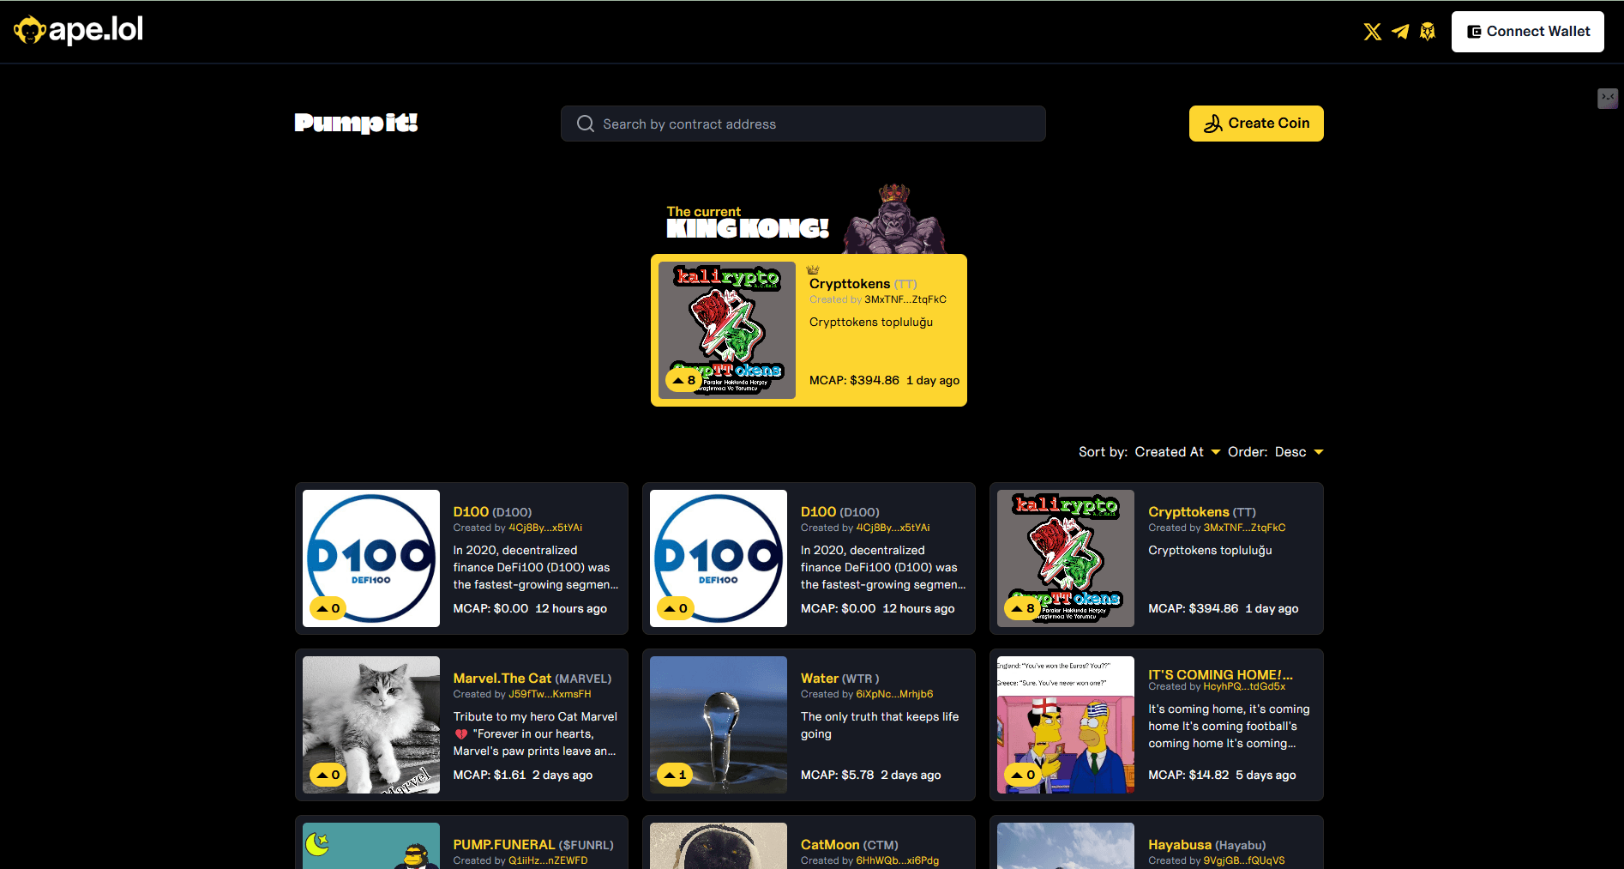Upvote the Water (WTR) card

tap(675, 775)
